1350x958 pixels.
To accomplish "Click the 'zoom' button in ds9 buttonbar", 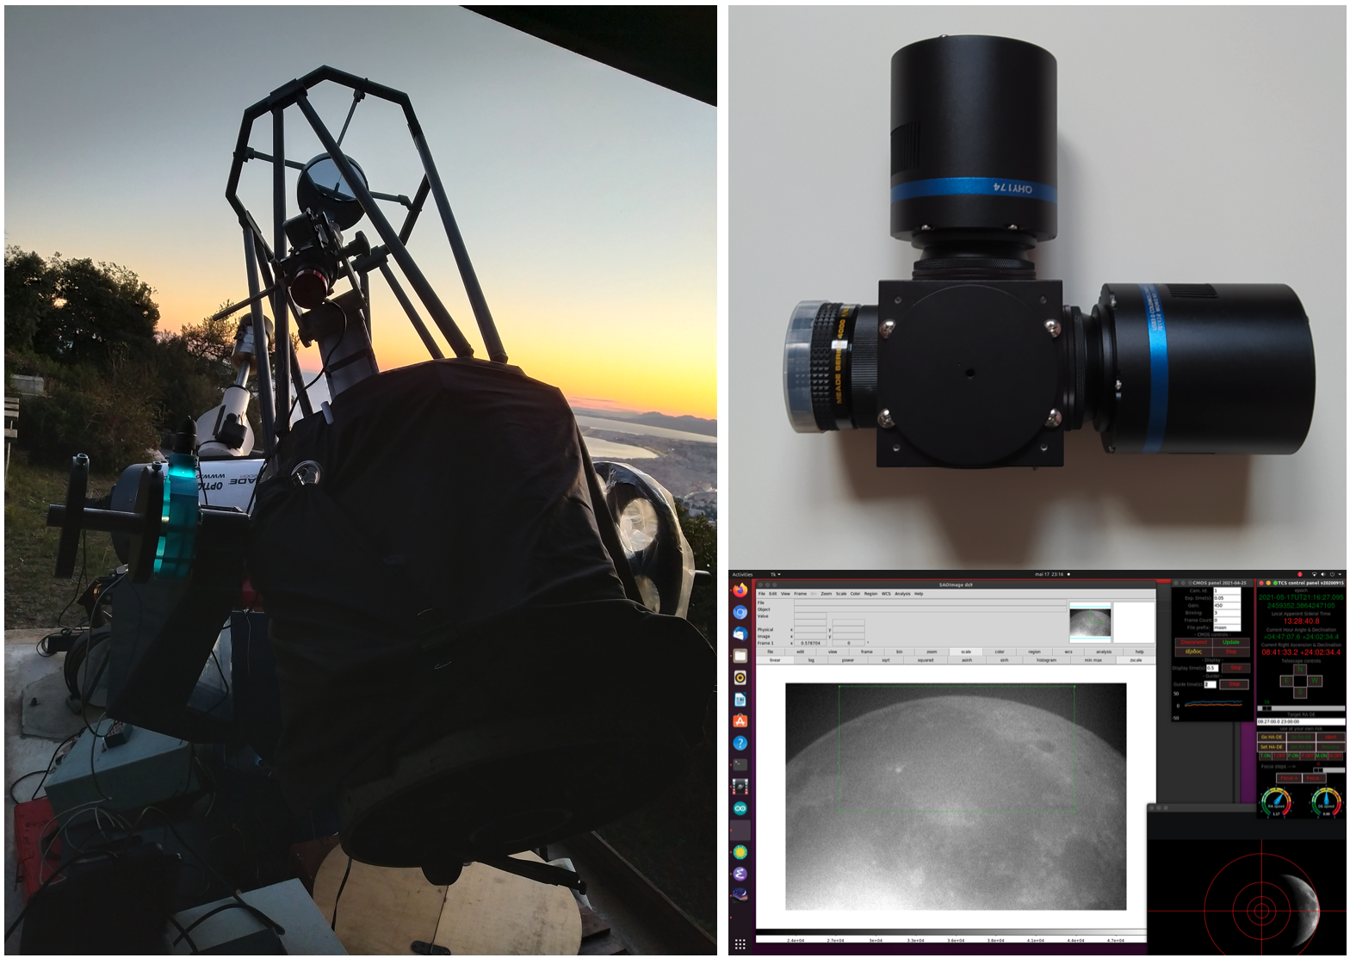I will click(932, 652).
